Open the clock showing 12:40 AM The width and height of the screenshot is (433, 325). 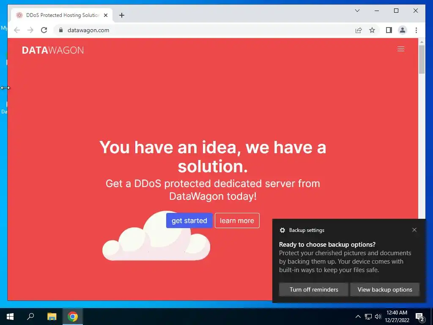pyautogui.click(x=397, y=317)
